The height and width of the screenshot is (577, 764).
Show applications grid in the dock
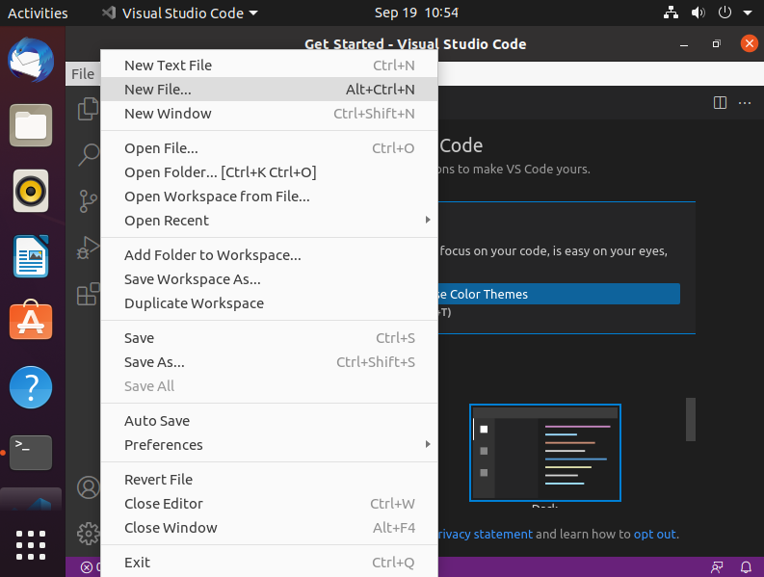(x=31, y=545)
